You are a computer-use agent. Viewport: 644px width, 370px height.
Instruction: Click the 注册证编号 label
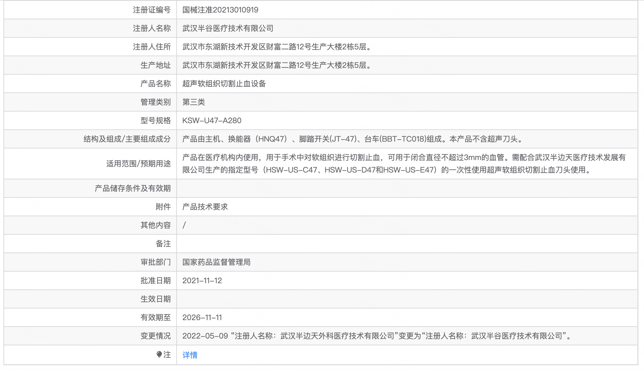pyautogui.click(x=152, y=10)
